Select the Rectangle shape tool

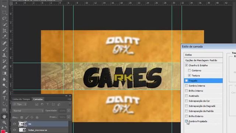coord(4,110)
